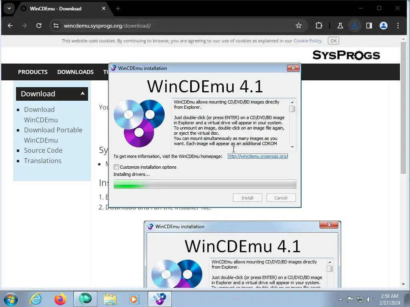The width and height of the screenshot is (410, 307).
Task: Open the Translations sidebar link
Action: pyautogui.click(x=42, y=161)
